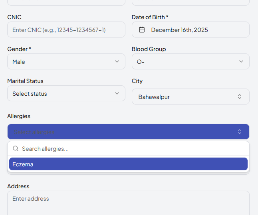Click the chevron arrow in Blood Group field
The height and width of the screenshot is (215, 258).
[x=241, y=61]
